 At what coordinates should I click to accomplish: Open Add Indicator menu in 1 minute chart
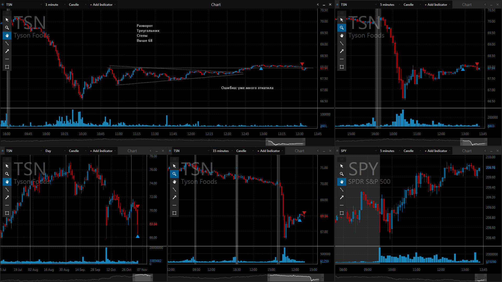(103, 4)
